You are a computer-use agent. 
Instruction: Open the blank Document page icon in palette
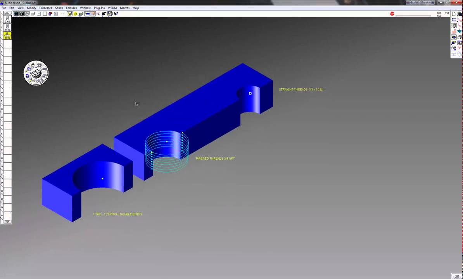[454, 14]
